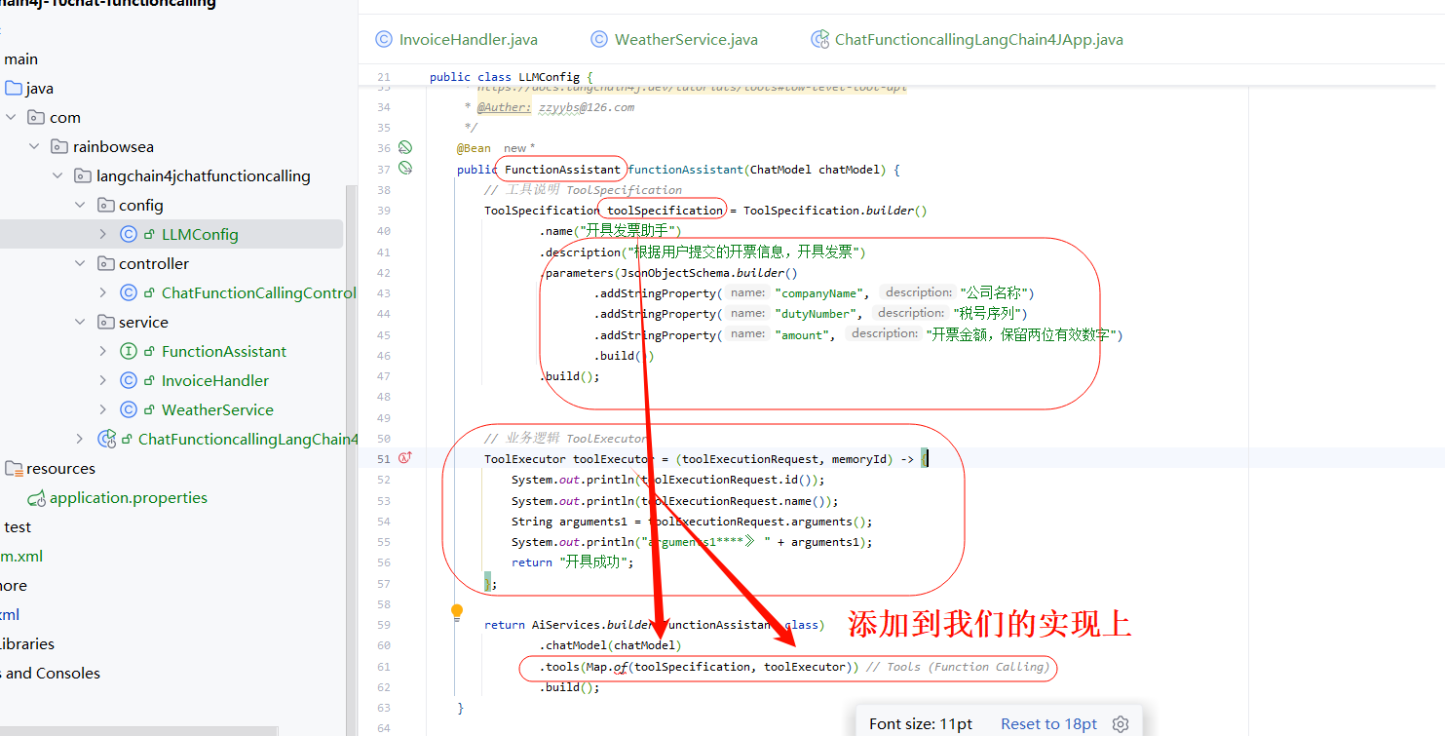Collapse the config package node
Screen dimensions: 1445x736
coord(81,206)
